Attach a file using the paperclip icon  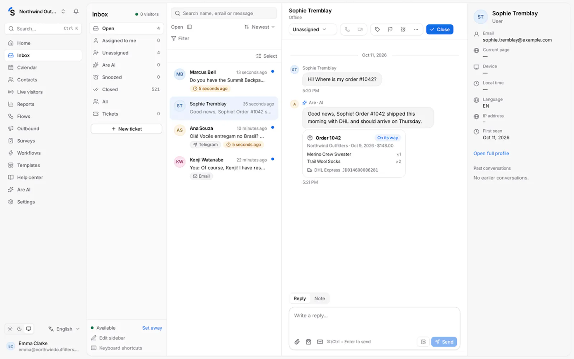(x=297, y=342)
